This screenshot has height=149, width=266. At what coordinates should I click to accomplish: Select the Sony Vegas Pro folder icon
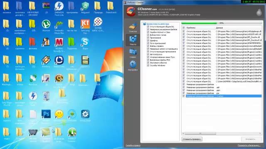tap(7, 99)
